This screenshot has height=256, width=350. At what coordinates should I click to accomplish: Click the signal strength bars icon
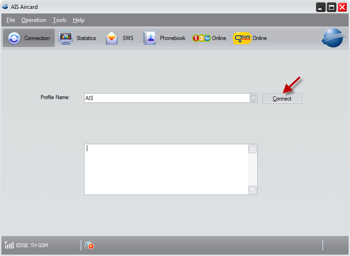click(x=9, y=245)
